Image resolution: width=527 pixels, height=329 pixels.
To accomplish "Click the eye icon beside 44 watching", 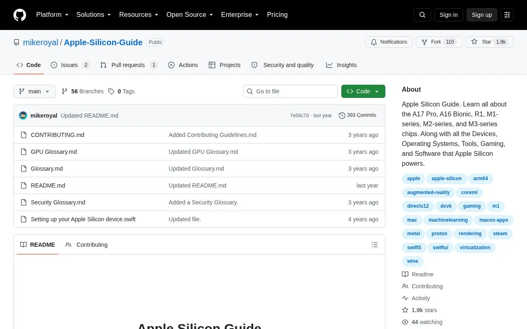I will pyautogui.click(x=405, y=322).
